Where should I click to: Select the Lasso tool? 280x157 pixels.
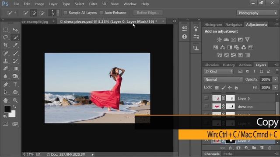pyautogui.click(x=6, y=37)
